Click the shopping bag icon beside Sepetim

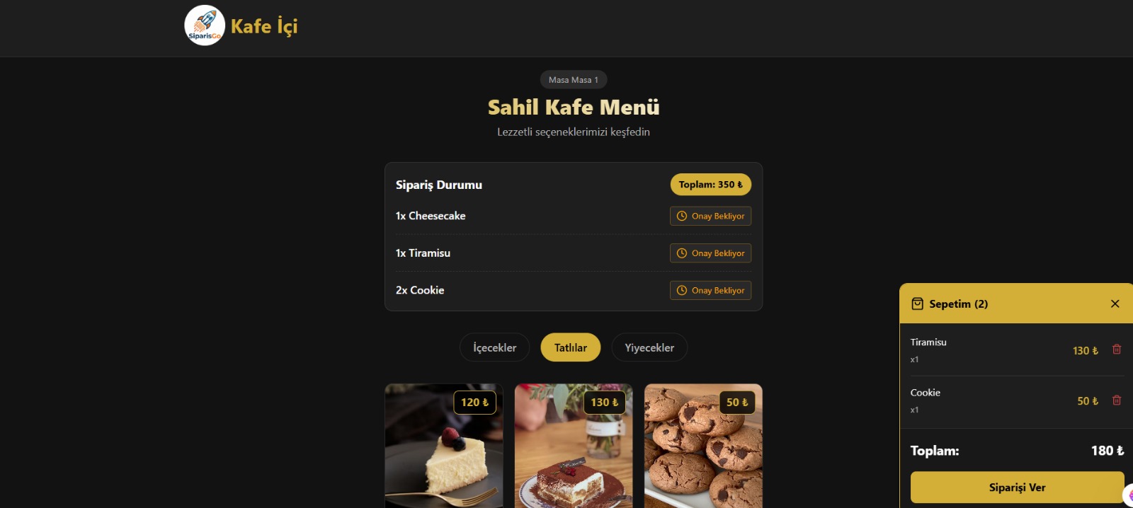(917, 304)
